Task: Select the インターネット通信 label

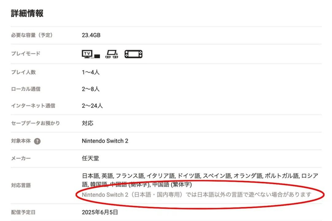Action: click(x=33, y=106)
